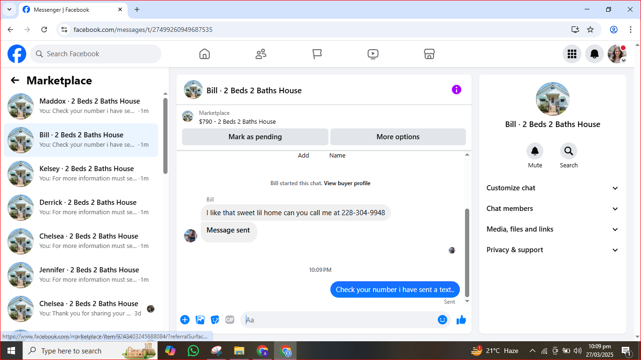Viewport: 641px width, 360px height.
Task: Click the taskbar search box
Action: (89, 351)
